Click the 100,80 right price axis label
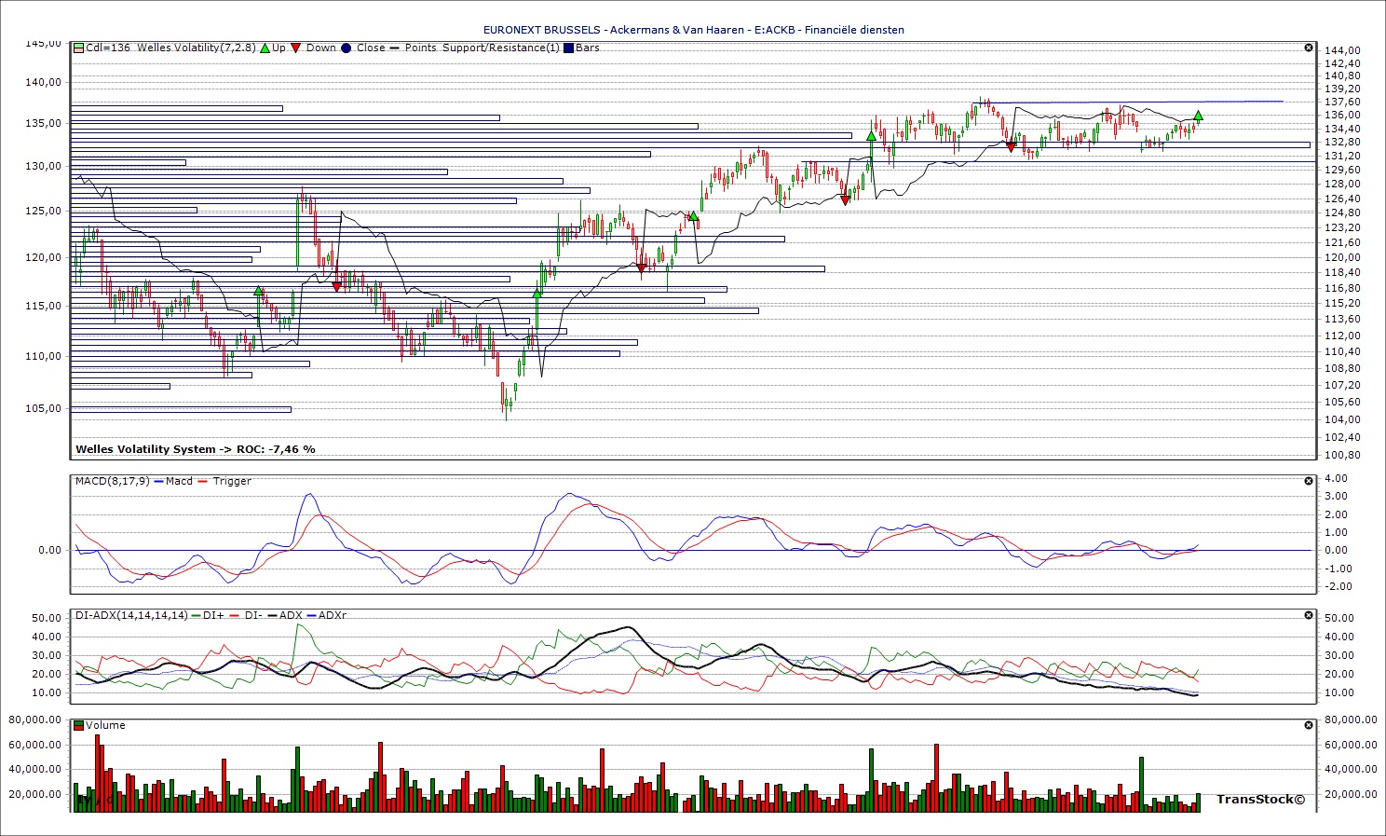This screenshot has height=836, width=1386. (1341, 455)
